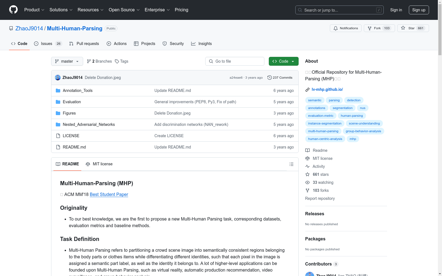Open the Nested_Adversarial_Networks folder name
442x276 pixels.
(89, 124)
